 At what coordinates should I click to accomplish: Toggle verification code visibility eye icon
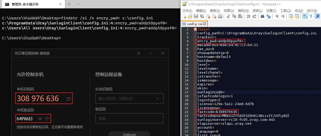(40, 119)
